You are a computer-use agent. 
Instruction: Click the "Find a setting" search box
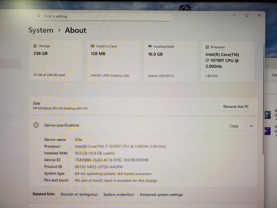(x=103, y=16)
